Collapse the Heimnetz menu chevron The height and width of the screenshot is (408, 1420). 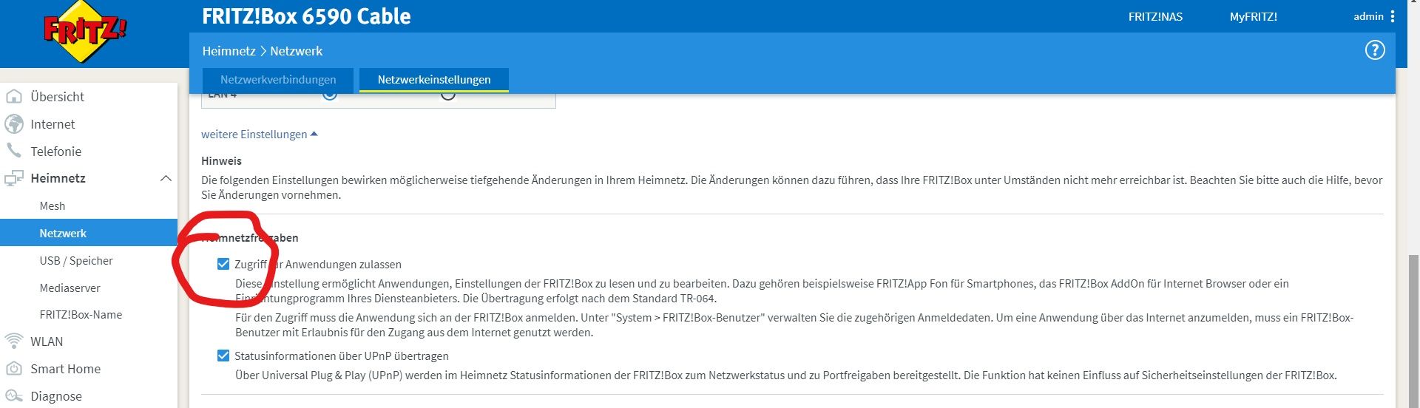(166, 178)
